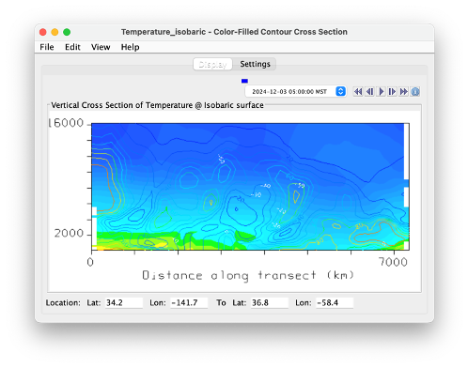Viewport: 468px width, 368px height.
Task: Open the animation properties info icon
Action: [x=415, y=92]
